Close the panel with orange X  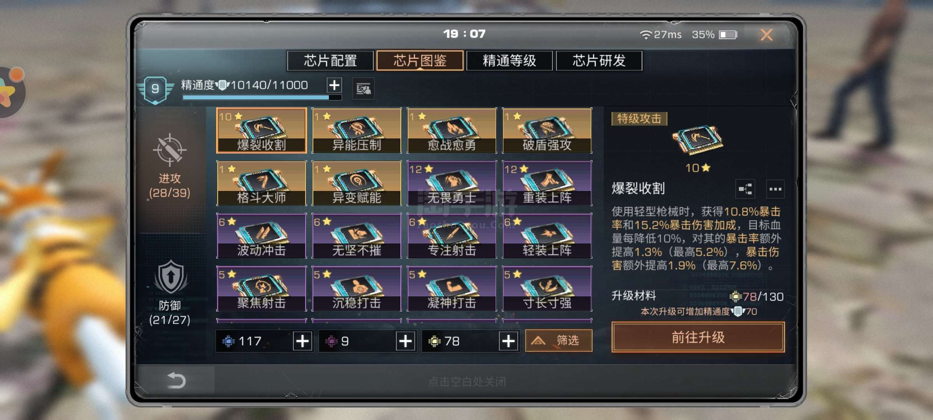point(767,35)
